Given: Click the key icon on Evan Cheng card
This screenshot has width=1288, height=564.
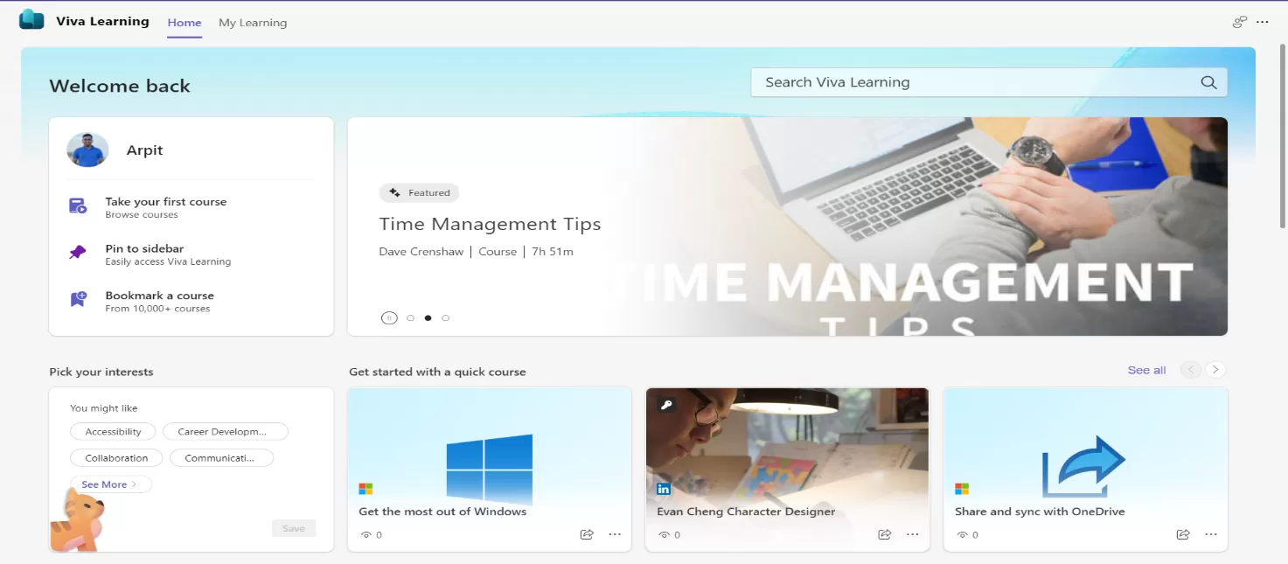Looking at the screenshot, I should click(x=665, y=405).
